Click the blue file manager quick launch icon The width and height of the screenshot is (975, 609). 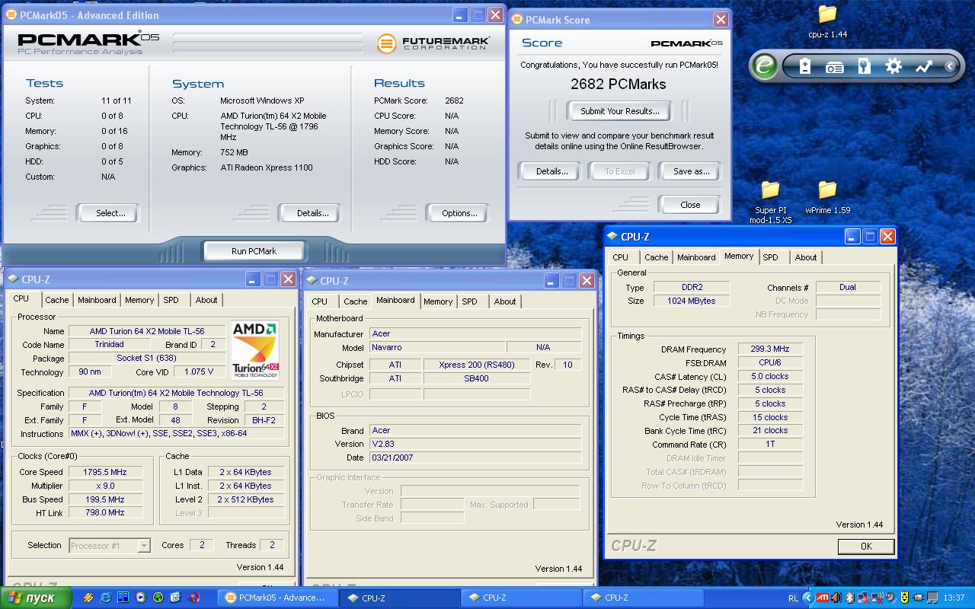pos(123,598)
